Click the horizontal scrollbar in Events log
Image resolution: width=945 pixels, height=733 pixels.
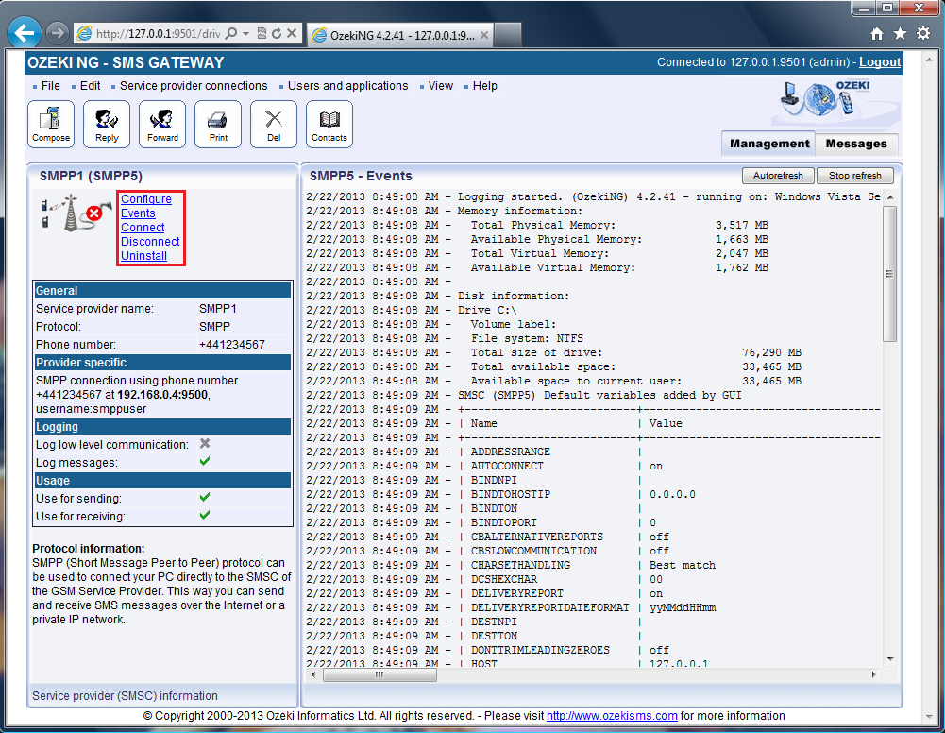click(380, 675)
